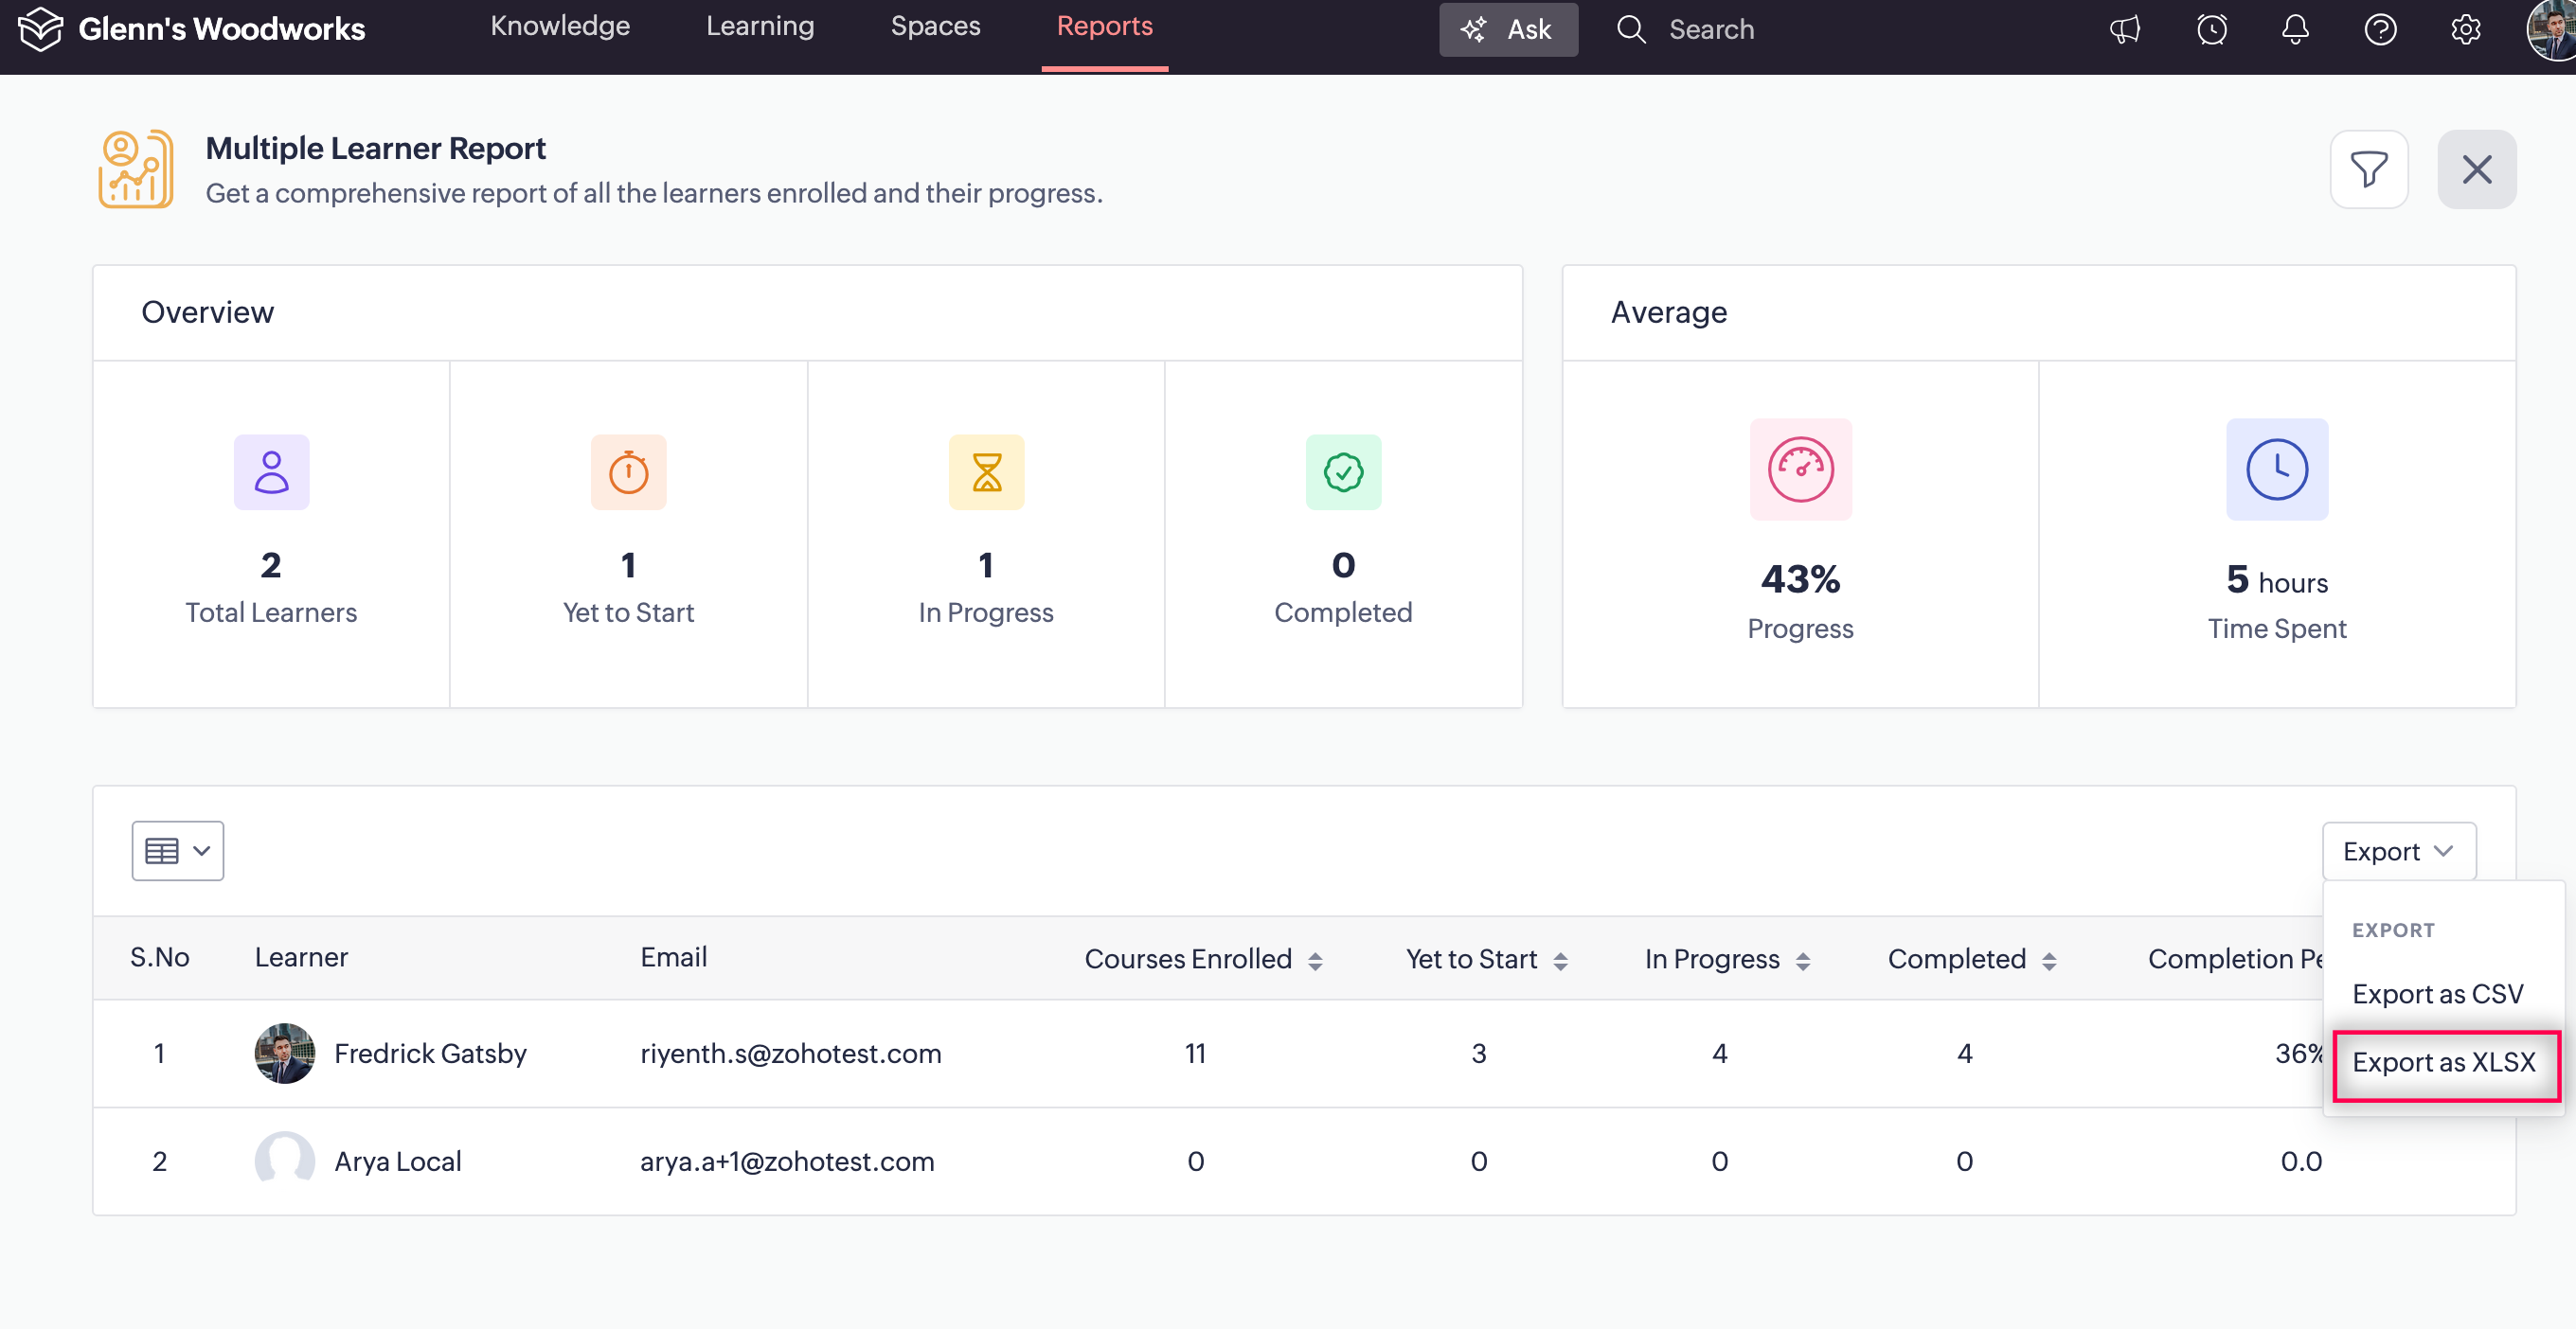This screenshot has height=1329, width=2576.
Task: Open the recent activity clock icon
Action: [2211, 29]
